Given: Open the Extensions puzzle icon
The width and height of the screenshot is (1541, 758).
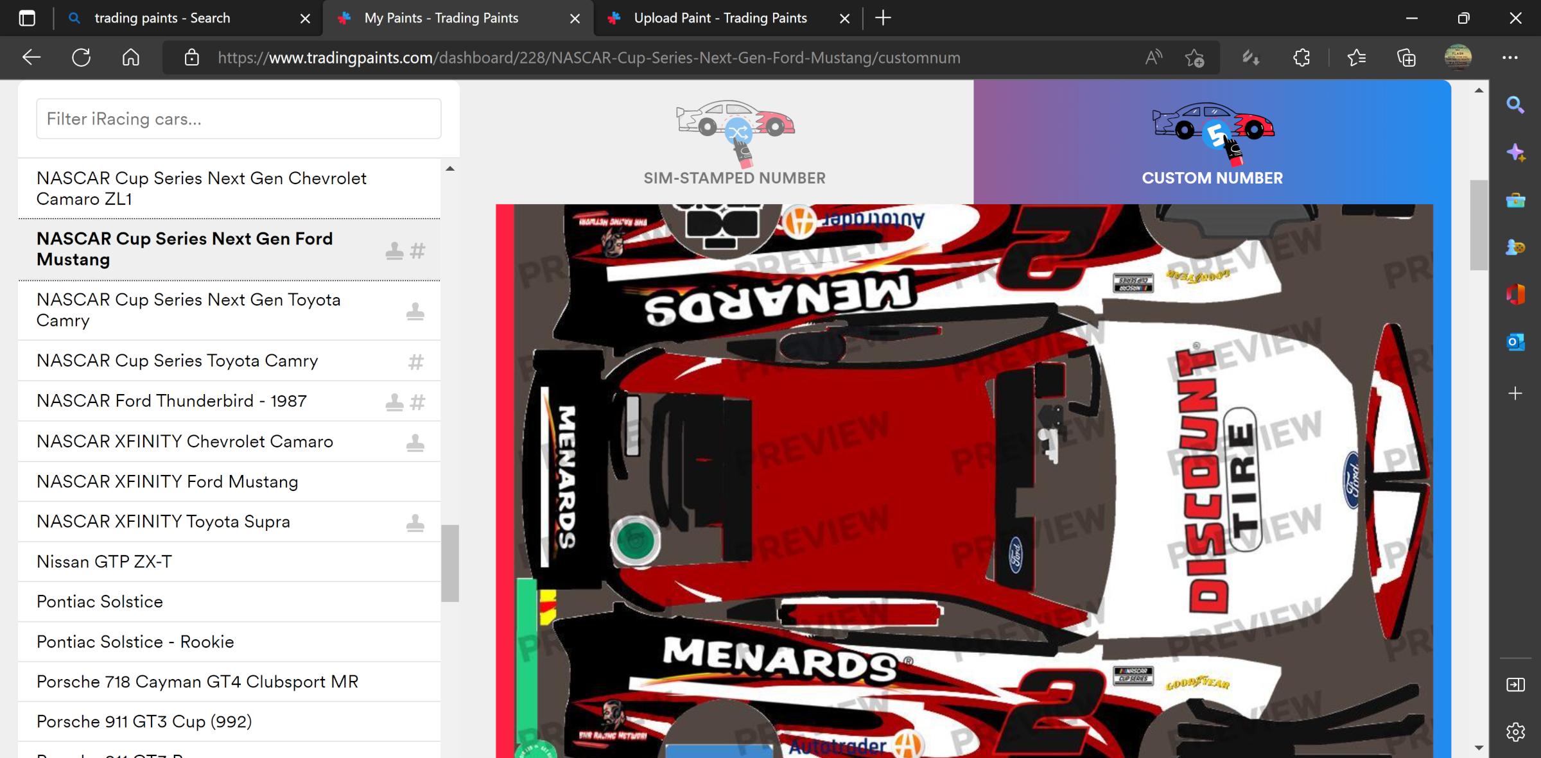Looking at the screenshot, I should click(1302, 58).
